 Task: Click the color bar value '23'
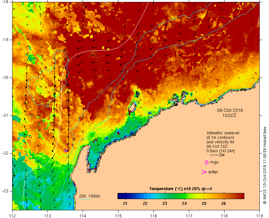point(165,203)
